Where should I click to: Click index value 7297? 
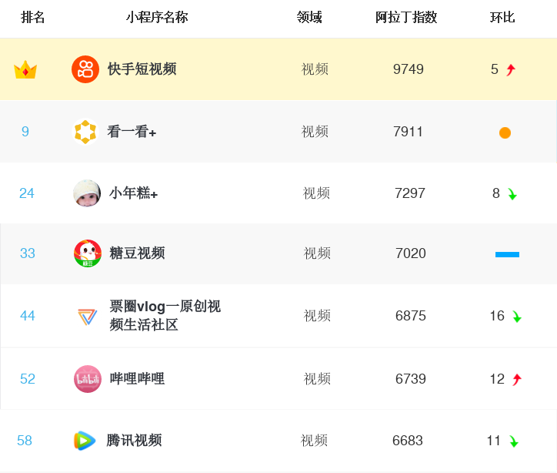(410, 193)
